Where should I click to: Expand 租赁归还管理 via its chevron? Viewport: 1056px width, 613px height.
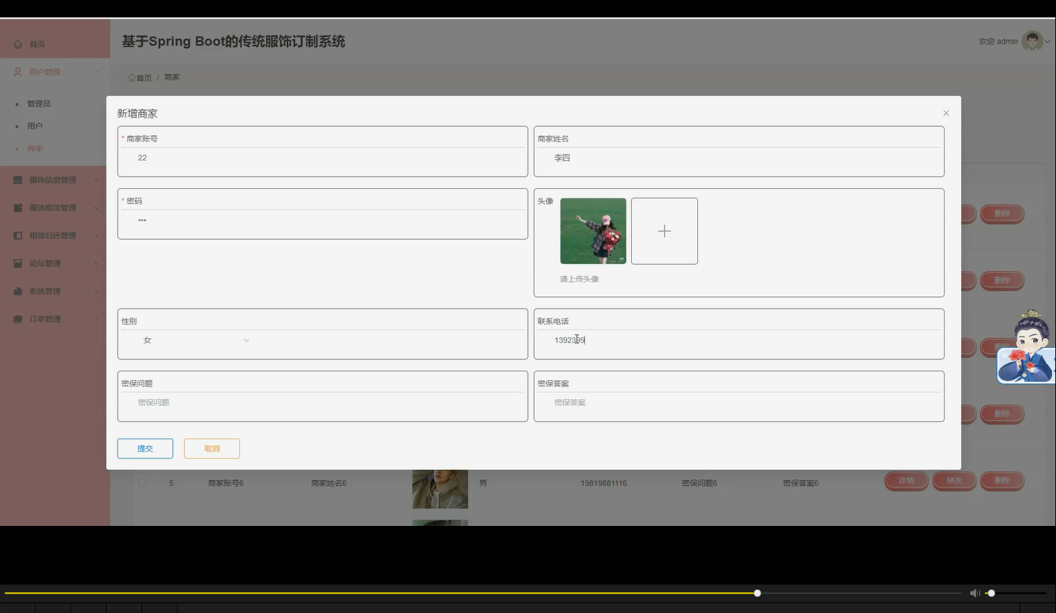click(x=97, y=235)
